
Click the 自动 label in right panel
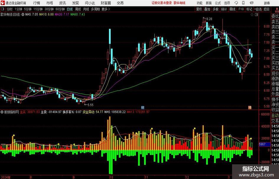(275, 116)
